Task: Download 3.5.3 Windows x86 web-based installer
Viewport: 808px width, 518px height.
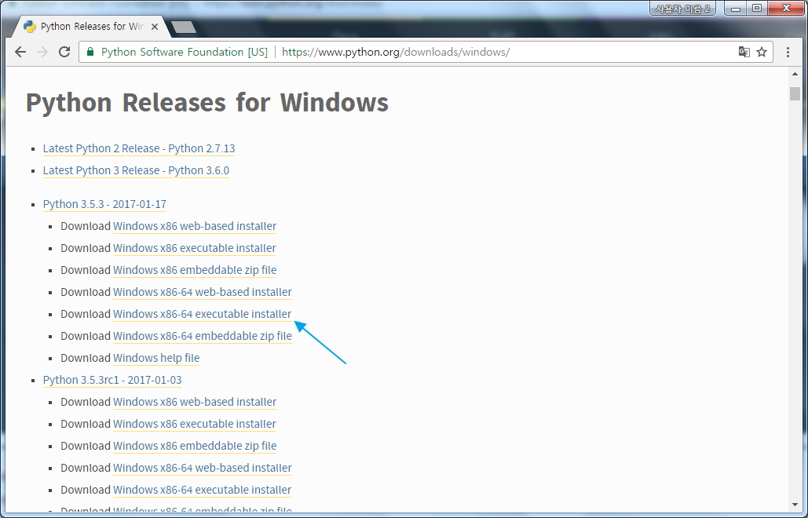Action: (x=195, y=226)
